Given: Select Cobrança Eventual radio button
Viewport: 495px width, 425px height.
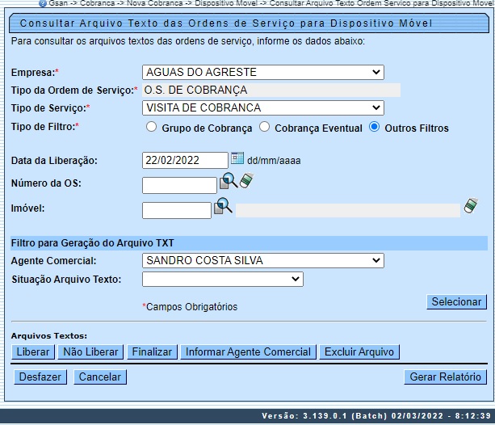Looking at the screenshot, I should pyautogui.click(x=264, y=127).
